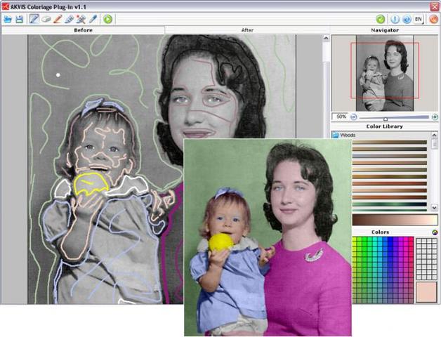This screenshot has width=441, height=337.
Task: Open the EN language selector
Action: point(419,19)
